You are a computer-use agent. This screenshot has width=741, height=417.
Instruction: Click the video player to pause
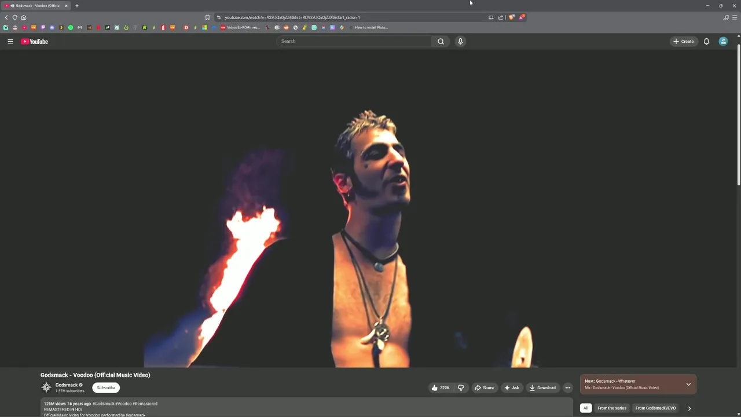368,209
